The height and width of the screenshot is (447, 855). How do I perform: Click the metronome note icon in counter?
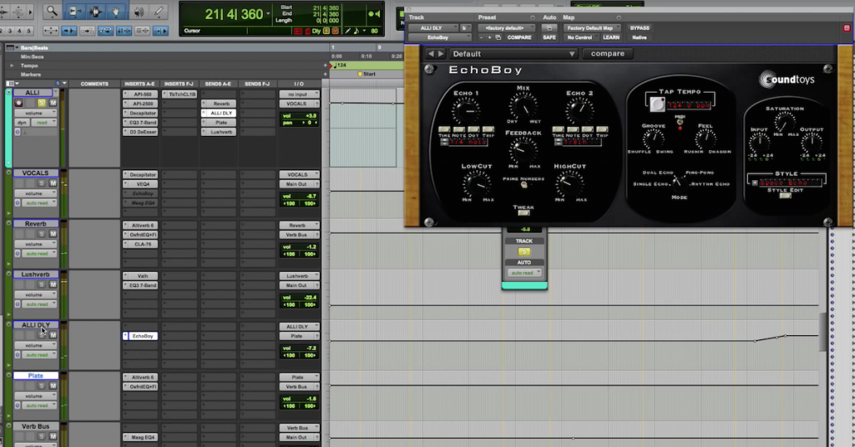(356, 31)
